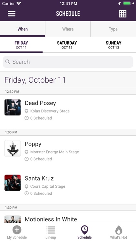Tap clock icon under Poppy entry
The height and width of the screenshot is (241, 136).
pyautogui.click(x=26, y=159)
